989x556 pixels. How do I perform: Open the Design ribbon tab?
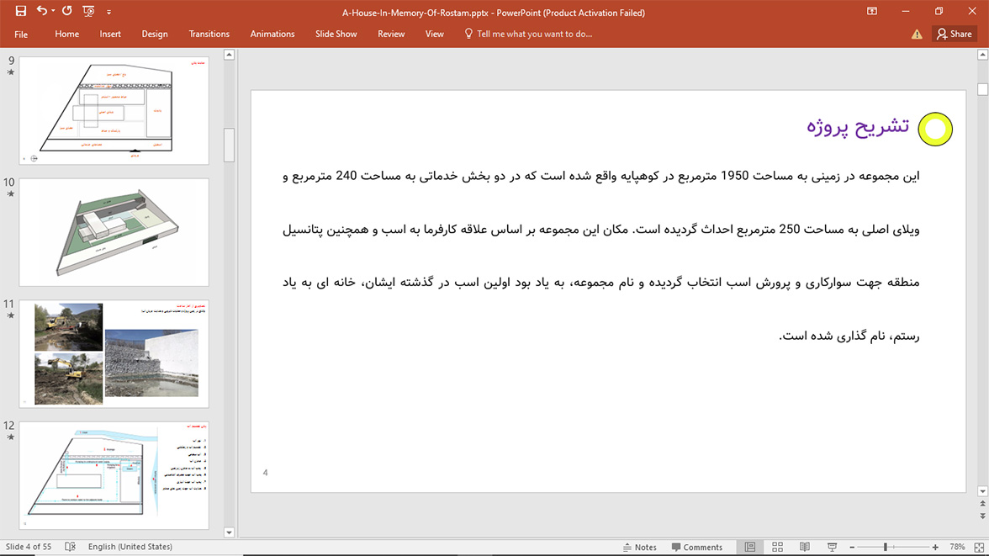pos(155,34)
